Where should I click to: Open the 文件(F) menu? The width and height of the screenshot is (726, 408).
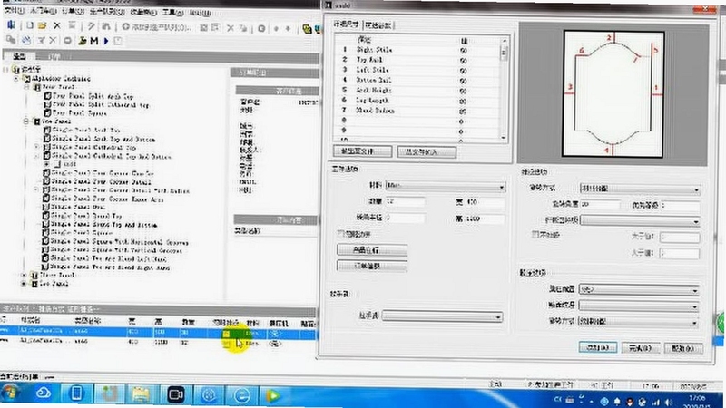pyautogui.click(x=13, y=11)
